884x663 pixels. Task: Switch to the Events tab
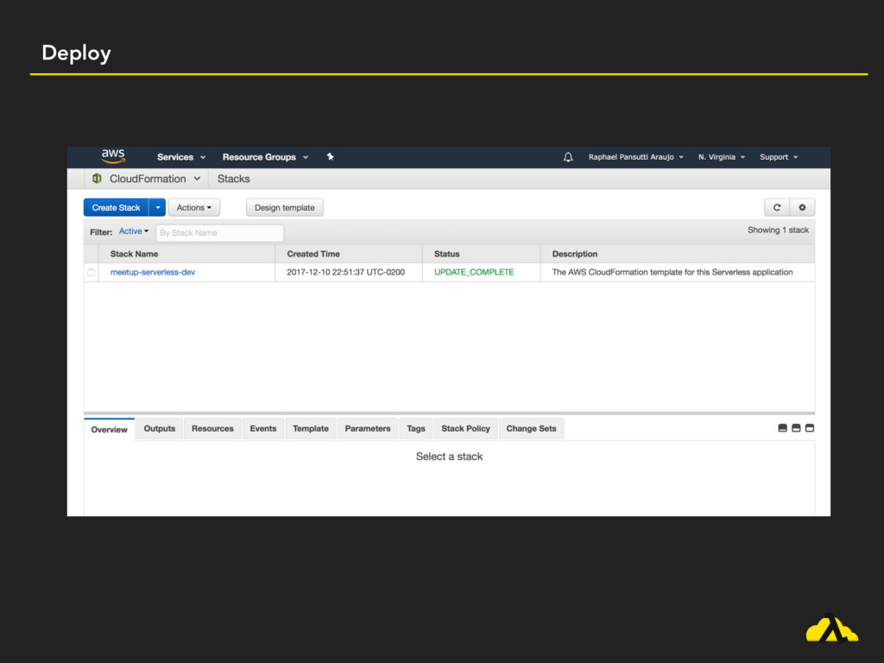263,428
